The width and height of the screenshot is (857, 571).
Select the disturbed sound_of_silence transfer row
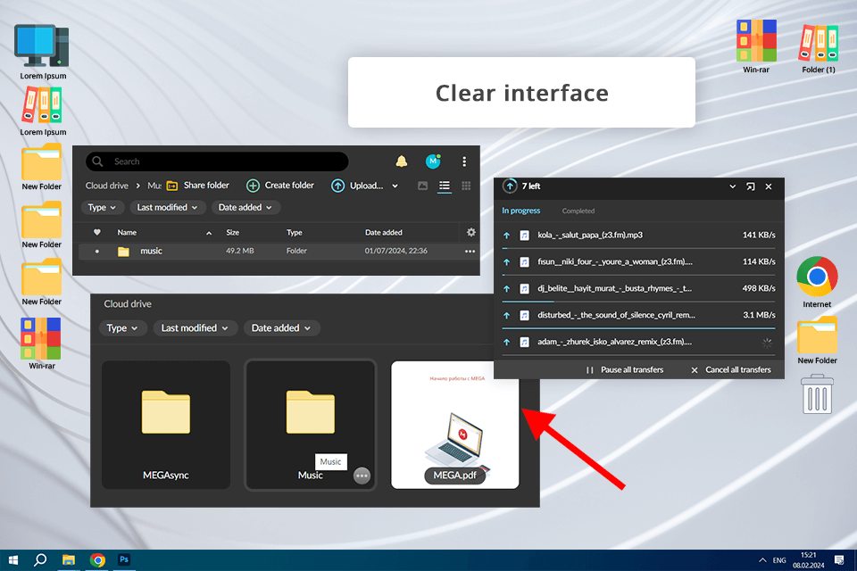[x=638, y=315]
